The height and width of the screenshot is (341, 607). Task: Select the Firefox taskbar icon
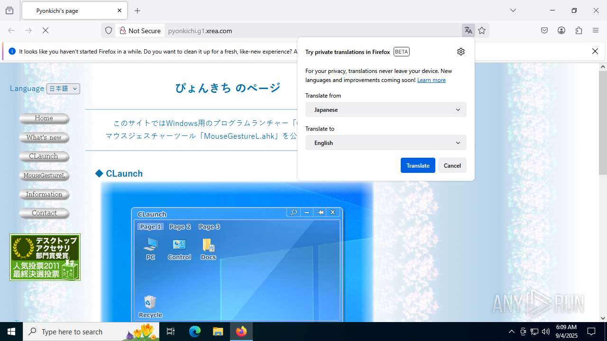pos(241,332)
